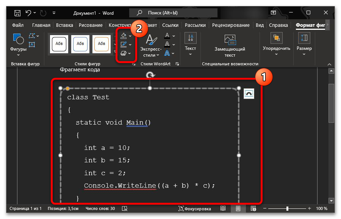Screen dimensions: 341x219
Task: Click the vertical scrollbar down arrow
Action: [331, 201]
